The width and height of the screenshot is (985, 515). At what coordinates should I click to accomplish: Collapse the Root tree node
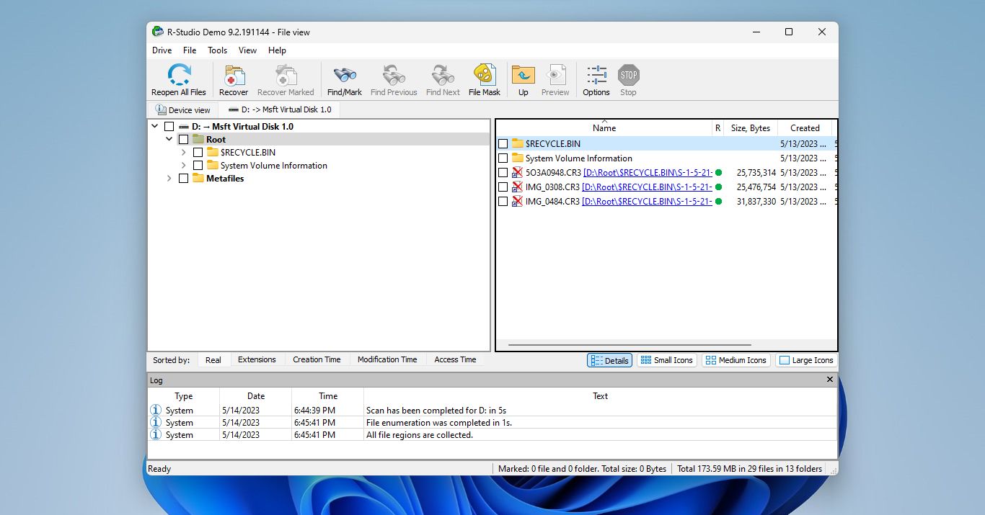(x=169, y=140)
